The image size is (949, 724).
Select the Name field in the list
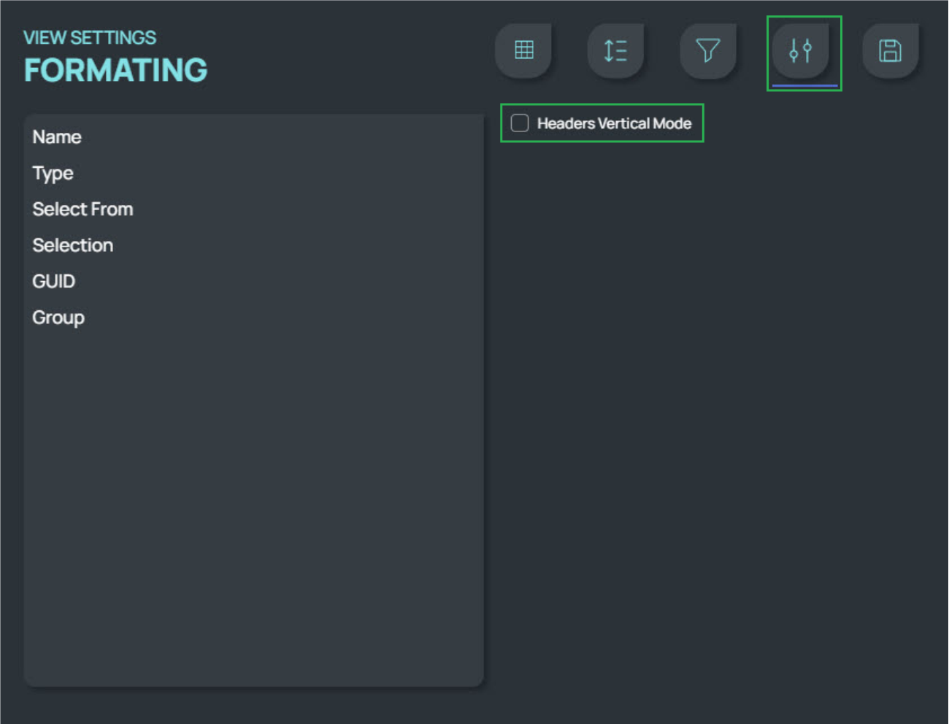point(57,137)
